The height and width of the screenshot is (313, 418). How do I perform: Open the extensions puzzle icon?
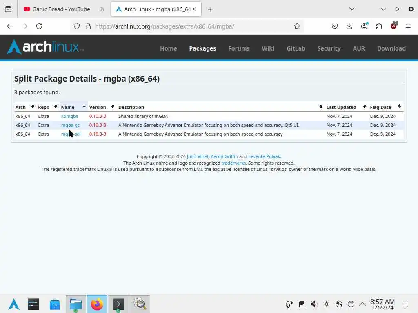(x=379, y=26)
